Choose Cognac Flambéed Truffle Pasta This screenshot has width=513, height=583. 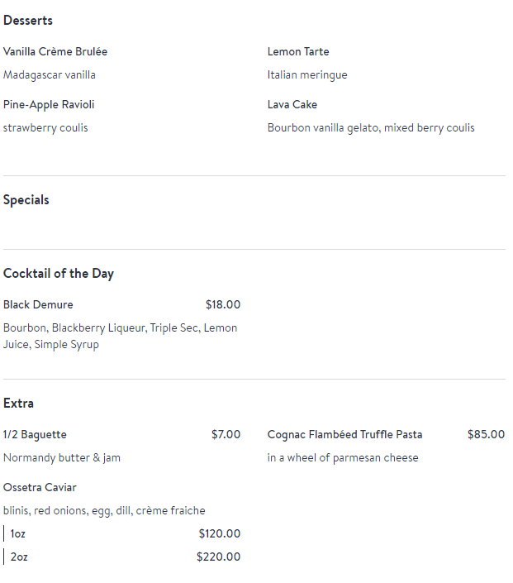(x=344, y=435)
